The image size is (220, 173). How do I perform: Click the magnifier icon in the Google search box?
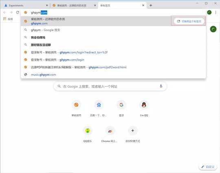[x=59, y=86]
